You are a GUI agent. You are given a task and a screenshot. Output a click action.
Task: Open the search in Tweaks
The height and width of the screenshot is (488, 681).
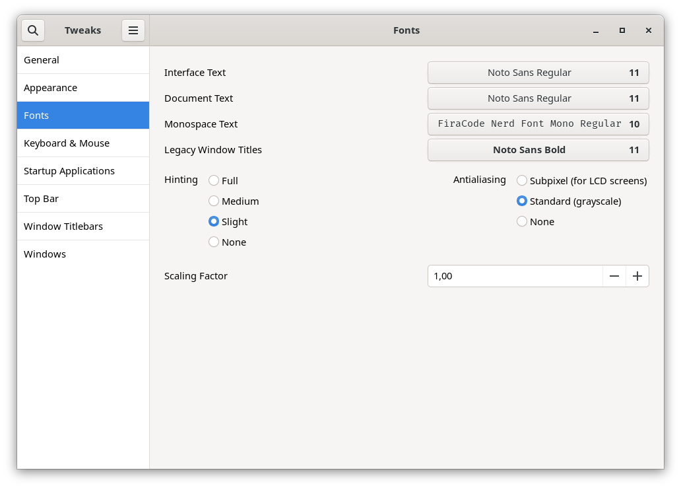[x=33, y=30]
